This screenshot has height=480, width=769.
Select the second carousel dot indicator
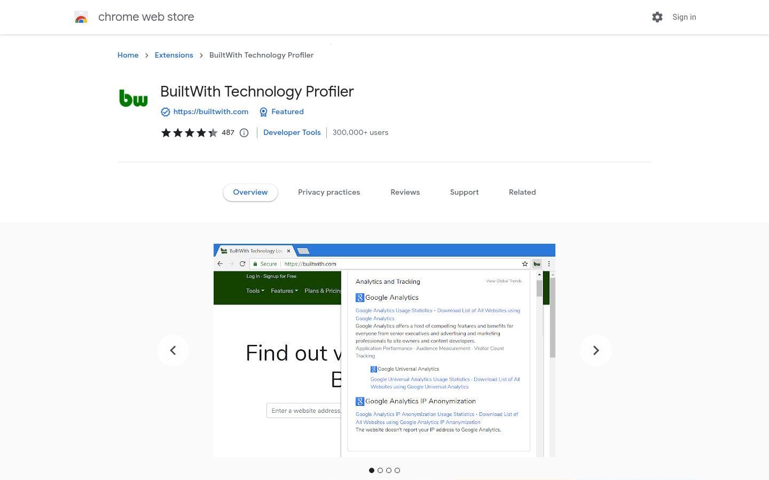point(380,470)
